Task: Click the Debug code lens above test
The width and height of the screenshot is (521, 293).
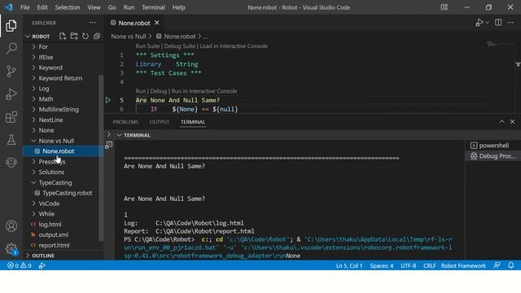Action: click(158, 91)
